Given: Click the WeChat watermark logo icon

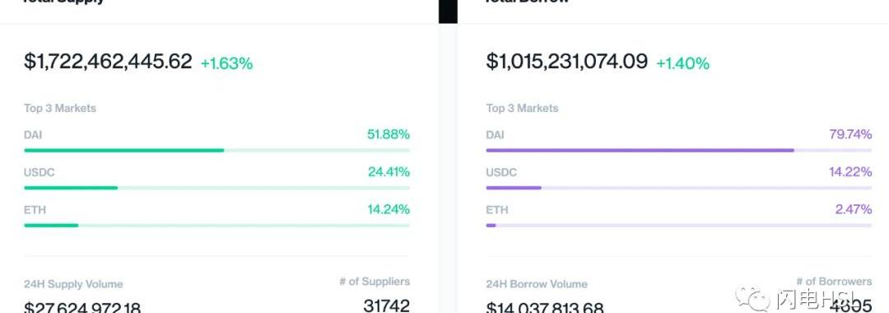Looking at the screenshot, I should coord(752,297).
